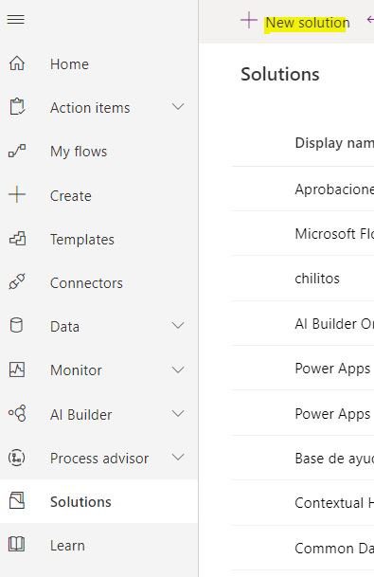This screenshot has width=374, height=577.
Task: Click the Data cylinder icon
Action: click(x=16, y=326)
